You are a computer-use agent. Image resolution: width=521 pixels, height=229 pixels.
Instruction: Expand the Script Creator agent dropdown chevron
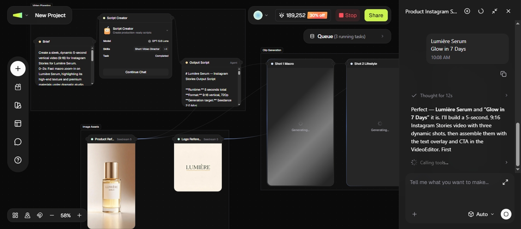[x=167, y=31]
